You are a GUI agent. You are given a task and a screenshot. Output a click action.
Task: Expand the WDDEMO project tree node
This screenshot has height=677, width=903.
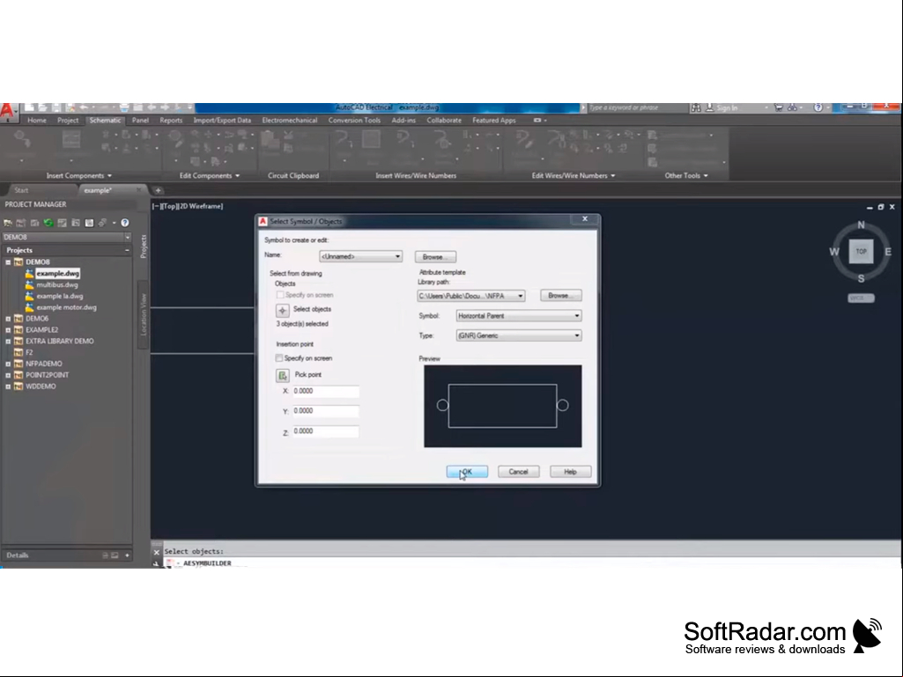[x=8, y=386]
